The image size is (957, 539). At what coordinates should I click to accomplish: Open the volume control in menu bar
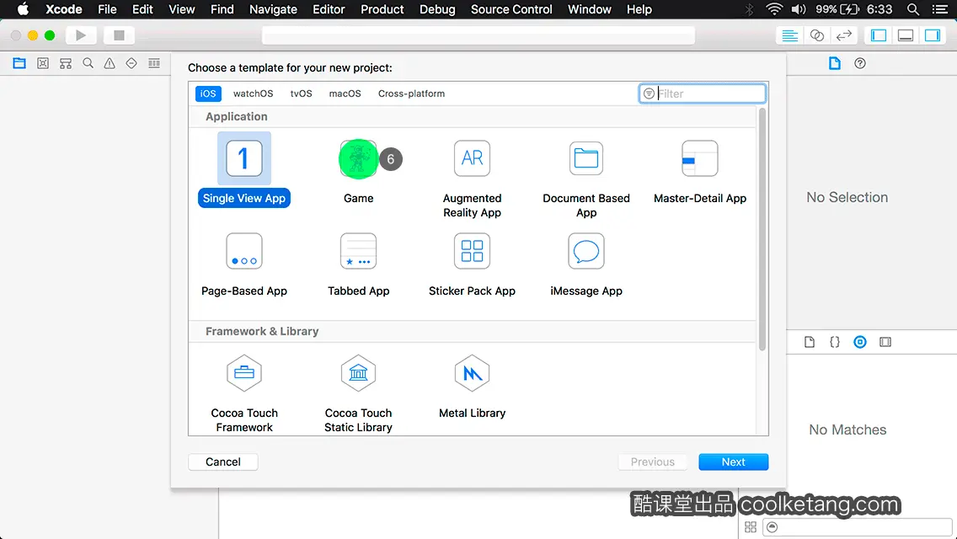pyautogui.click(x=799, y=9)
